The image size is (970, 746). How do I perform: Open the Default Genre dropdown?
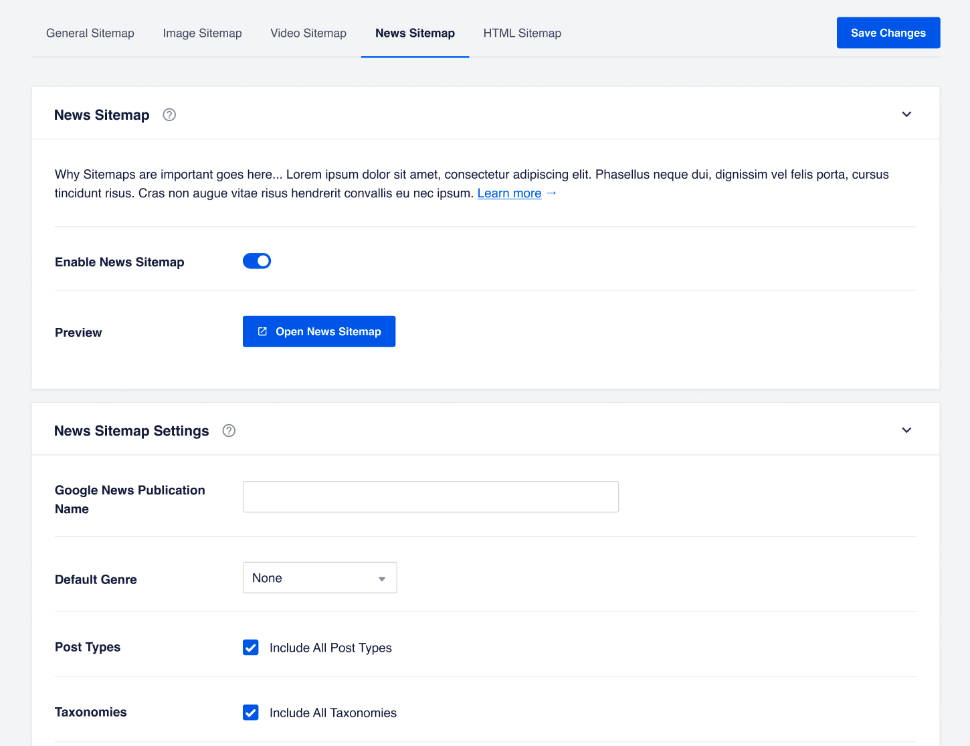320,578
